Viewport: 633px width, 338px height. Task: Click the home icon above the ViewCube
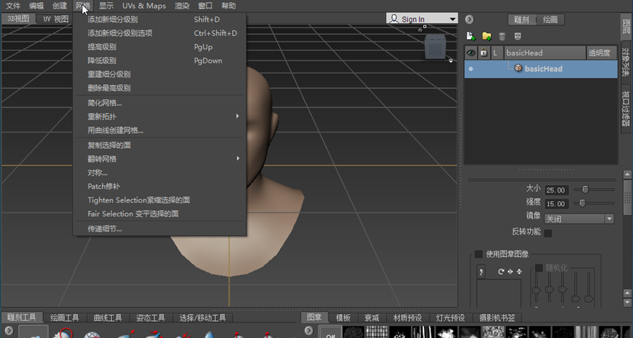click(420, 30)
